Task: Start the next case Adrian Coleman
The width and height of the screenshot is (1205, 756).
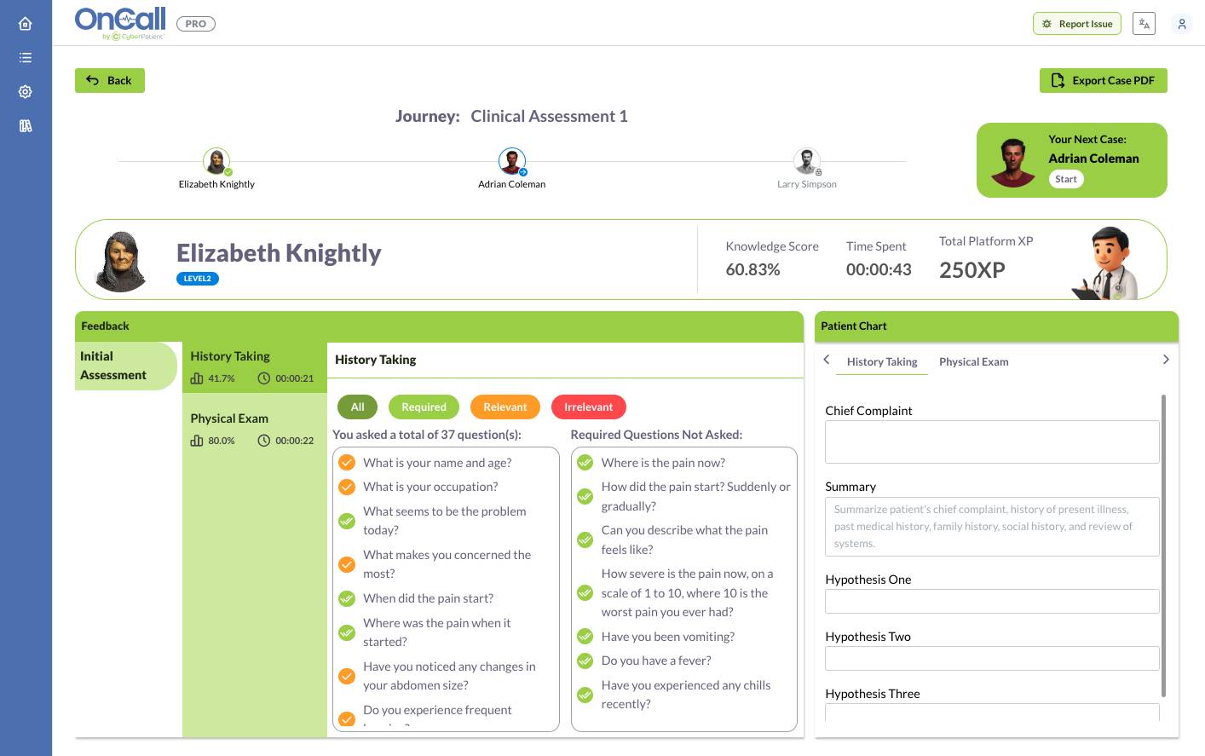Action: [1066, 179]
